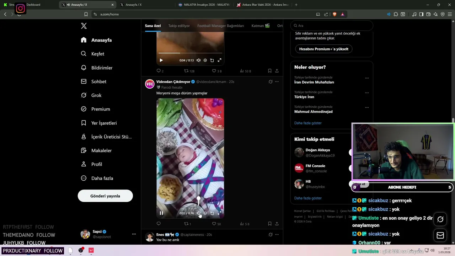Open Premium in the sidebar
This screenshot has width=455, height=256.
pyautogui.click(x=95, y=109)
